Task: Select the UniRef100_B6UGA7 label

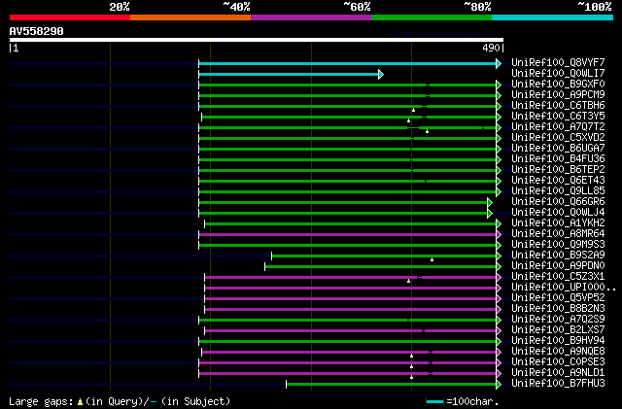Action: click(558, 148)
